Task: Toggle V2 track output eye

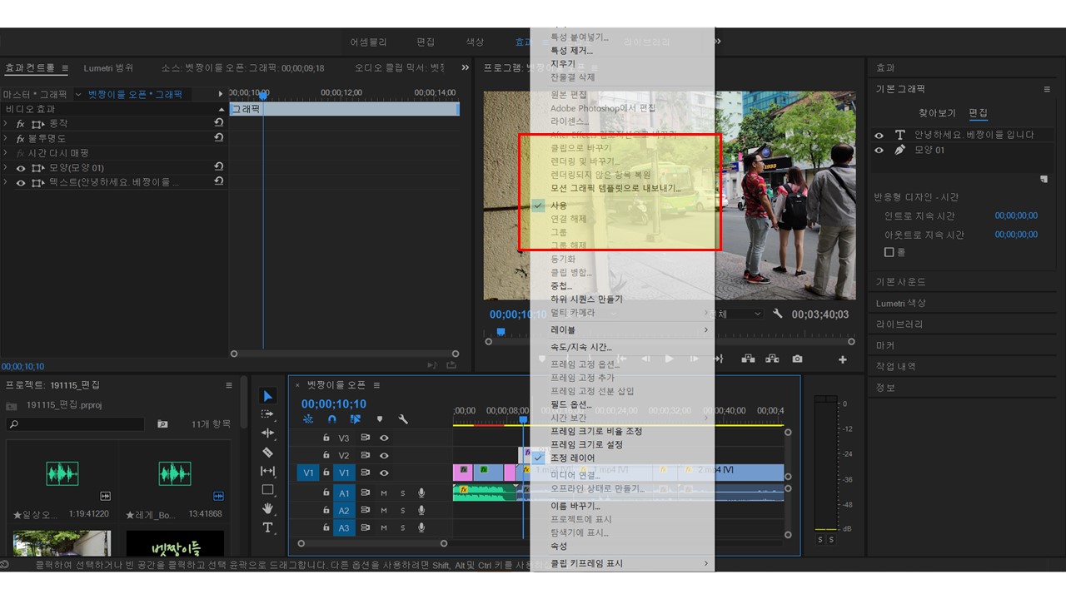Action: pyautogui.click(x=384, y=456)
